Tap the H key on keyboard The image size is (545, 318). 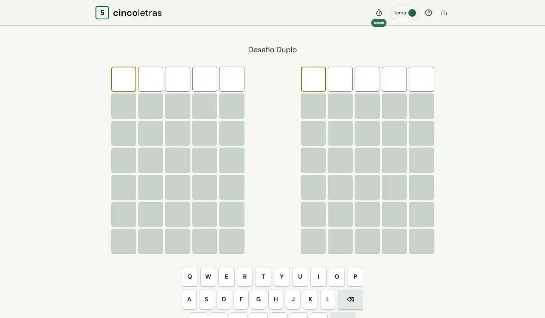pos(276,299)
